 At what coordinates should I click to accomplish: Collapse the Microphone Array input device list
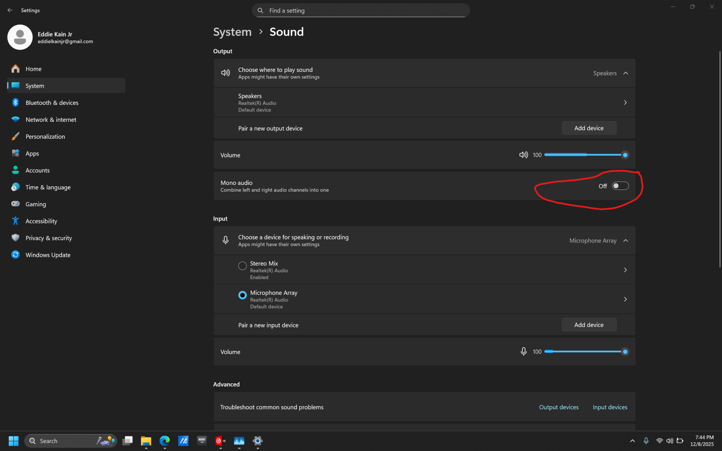click(625, 241)
